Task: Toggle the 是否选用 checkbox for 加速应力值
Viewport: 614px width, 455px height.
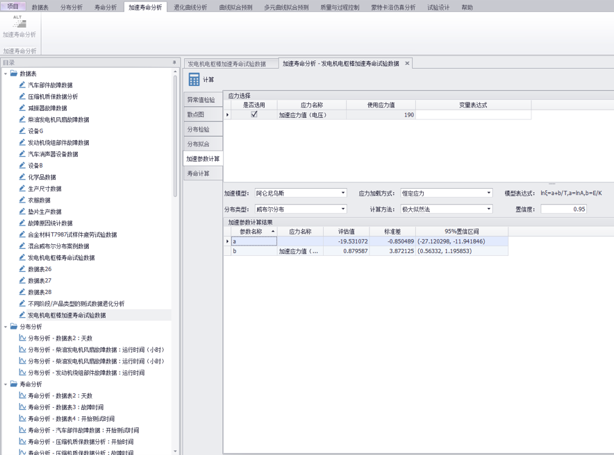Action: point(254,114)
